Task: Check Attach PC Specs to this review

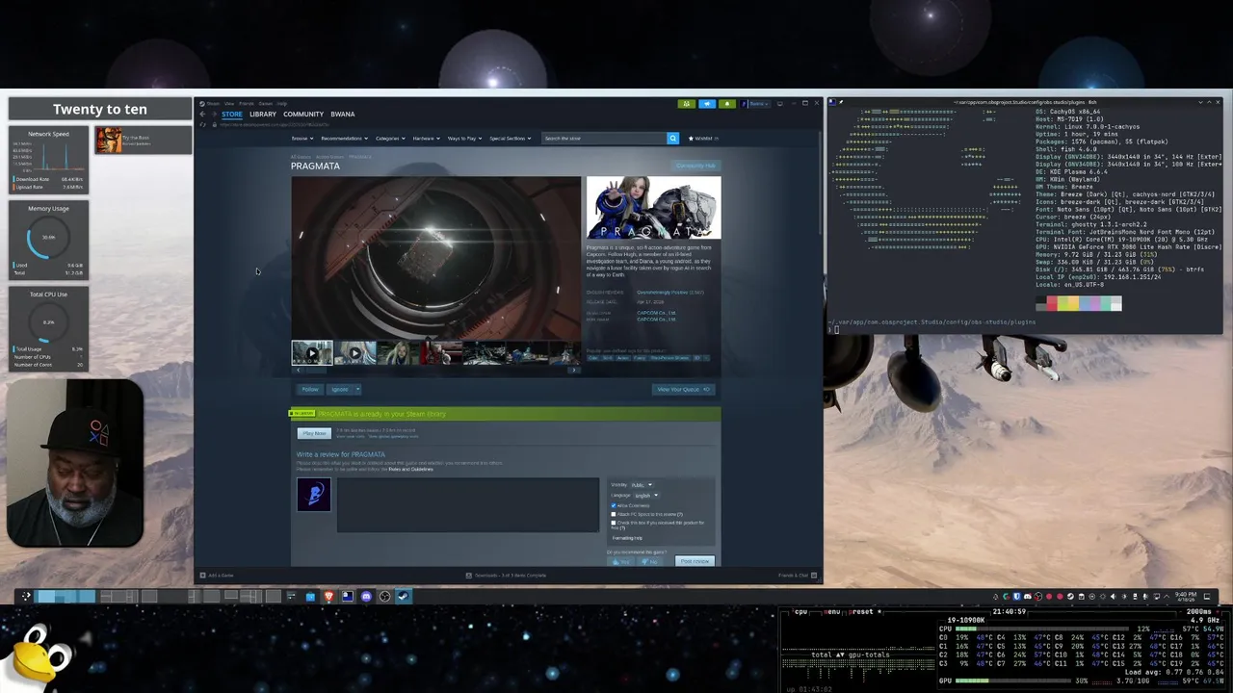Action: (614, 514)
